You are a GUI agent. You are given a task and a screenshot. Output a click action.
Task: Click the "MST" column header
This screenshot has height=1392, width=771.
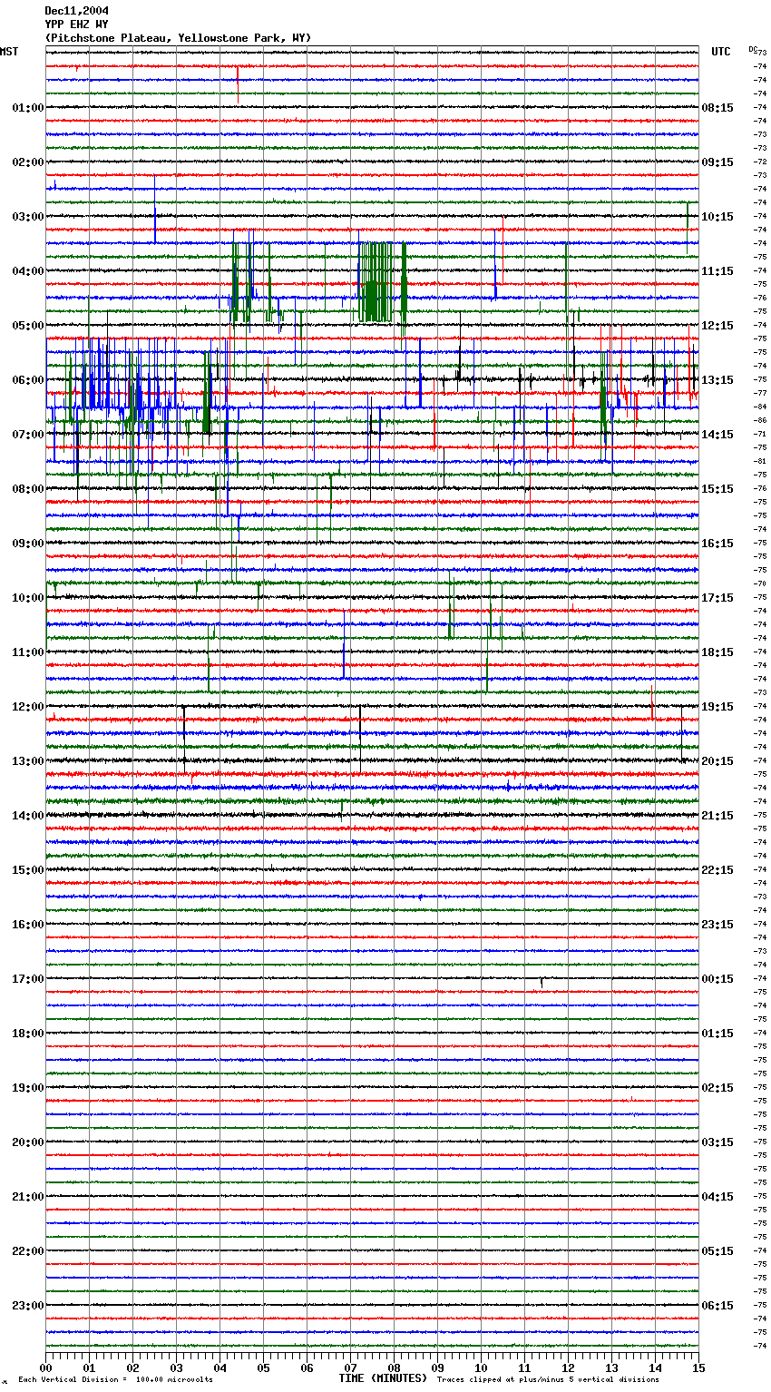coord(9,52)
